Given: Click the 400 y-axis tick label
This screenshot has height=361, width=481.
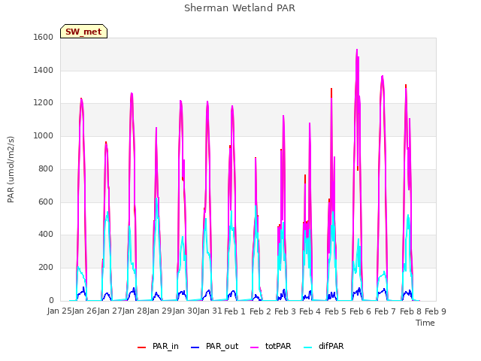Looking at the screenshot, I should tap(46, 235).
